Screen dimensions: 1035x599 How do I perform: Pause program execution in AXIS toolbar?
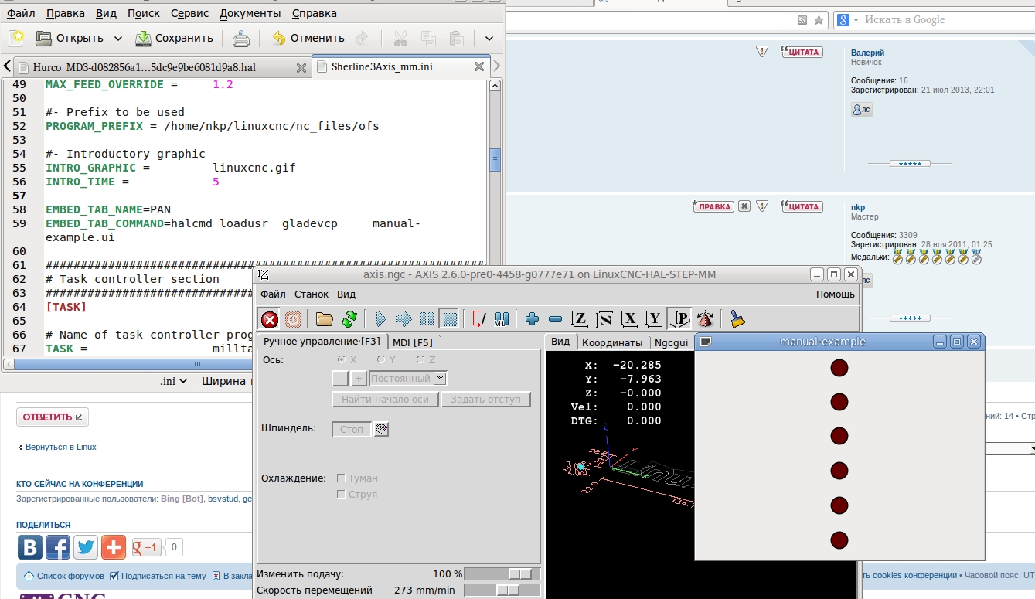427,319
